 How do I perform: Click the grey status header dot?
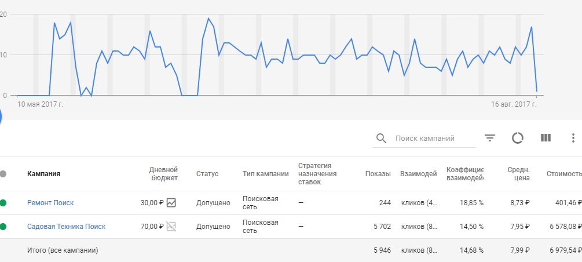tap(3, 174)
